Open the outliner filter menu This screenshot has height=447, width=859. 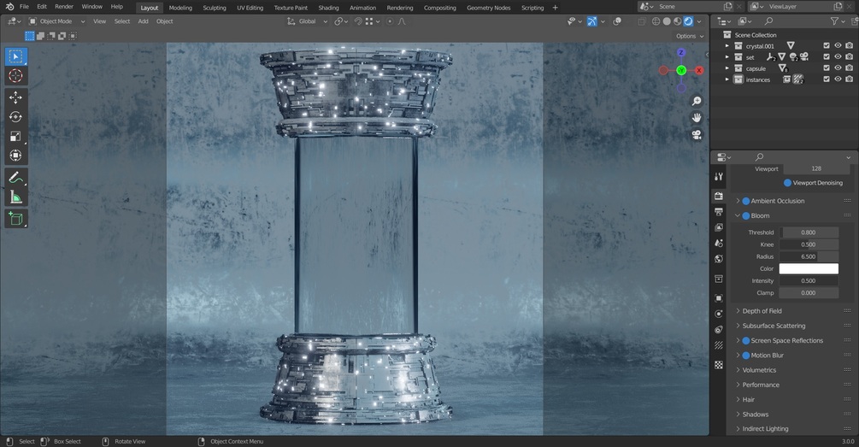tap(838, 21)
